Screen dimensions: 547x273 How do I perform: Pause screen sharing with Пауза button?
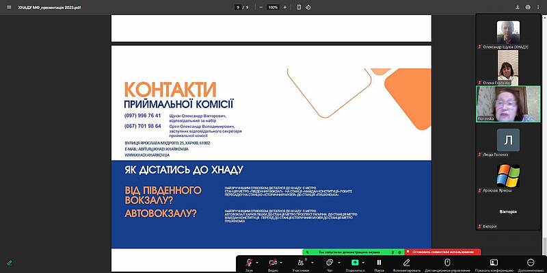click(x=379, y=265)
